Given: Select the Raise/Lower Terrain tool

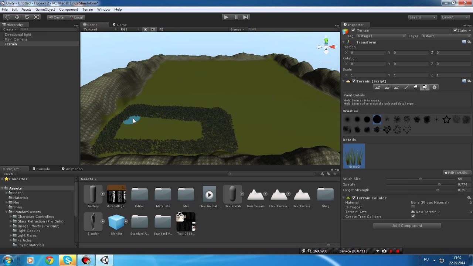Looking at the screenshot, I should (x=377, y=87).
